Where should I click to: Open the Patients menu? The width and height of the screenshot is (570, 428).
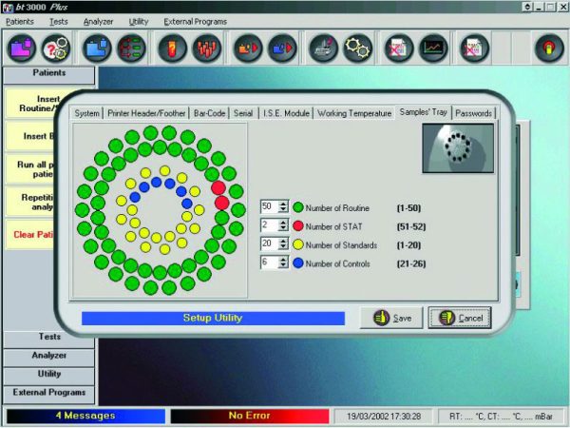click(x=20, y=22)
